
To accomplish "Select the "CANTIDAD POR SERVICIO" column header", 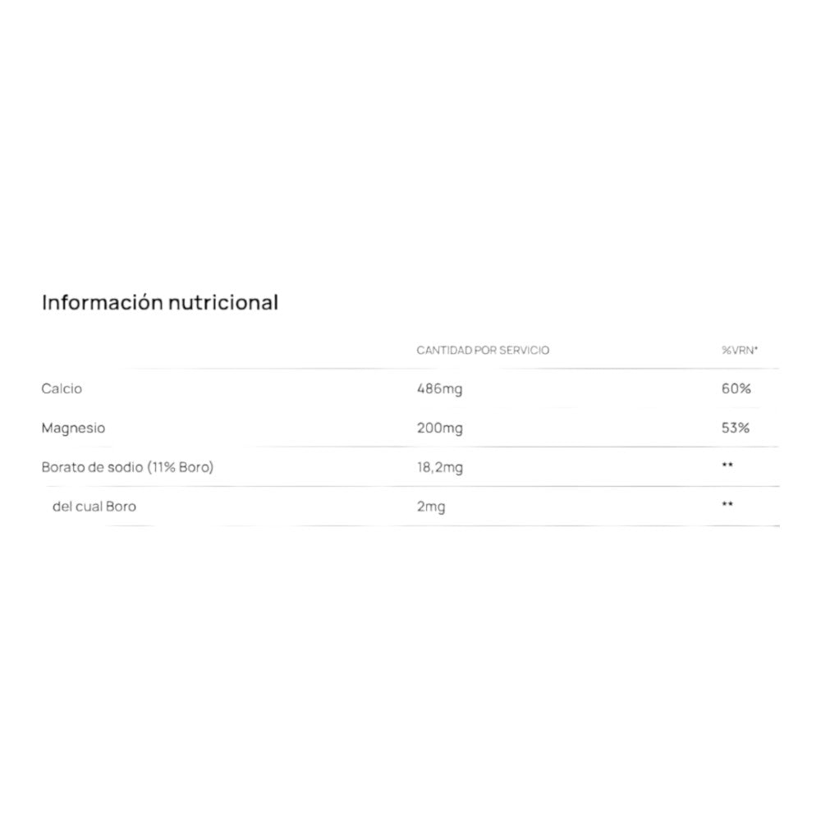I will [x=483, y=351].
